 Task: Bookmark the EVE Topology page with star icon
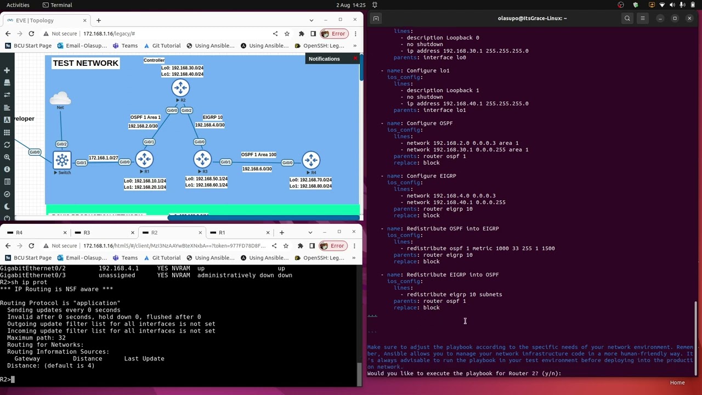click(287, 33)
